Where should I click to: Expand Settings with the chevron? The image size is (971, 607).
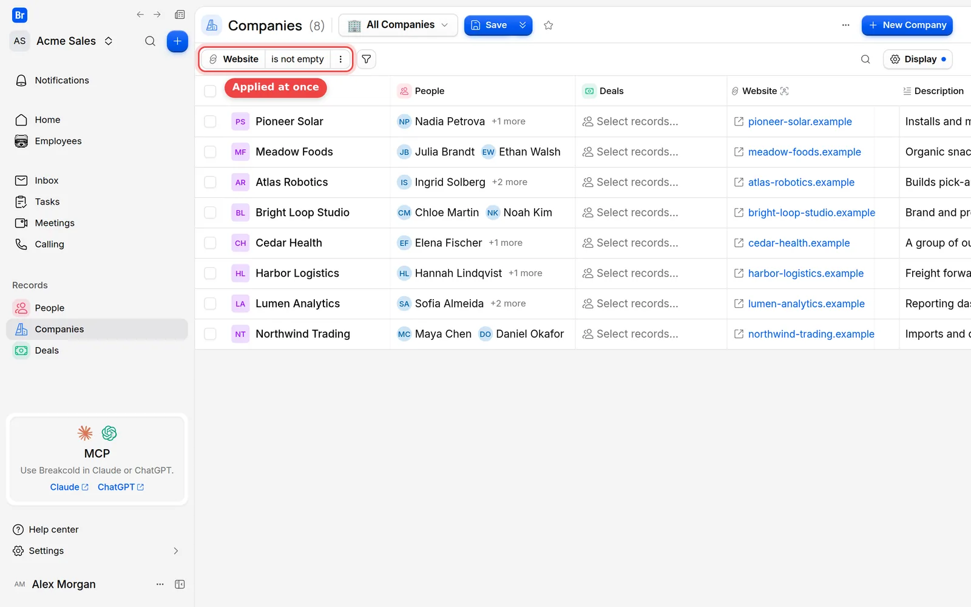click(176, 551)
